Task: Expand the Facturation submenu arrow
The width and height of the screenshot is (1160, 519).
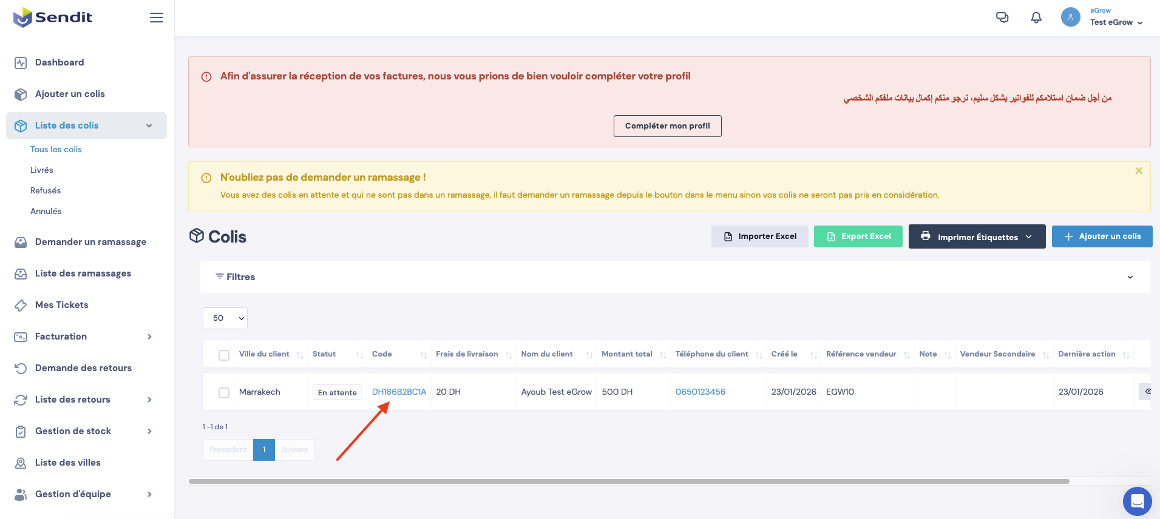Action: [x=149, y=337]
